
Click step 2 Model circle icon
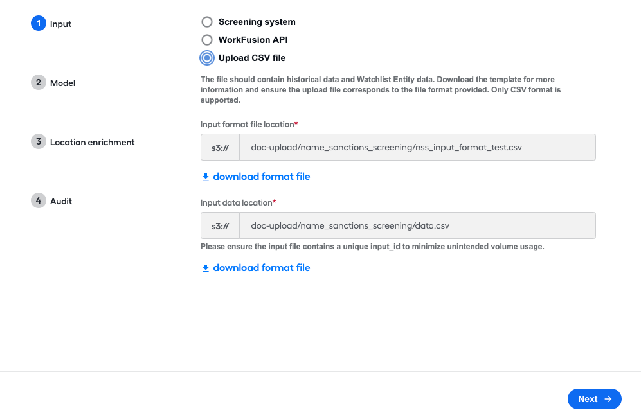coord(39,82)
